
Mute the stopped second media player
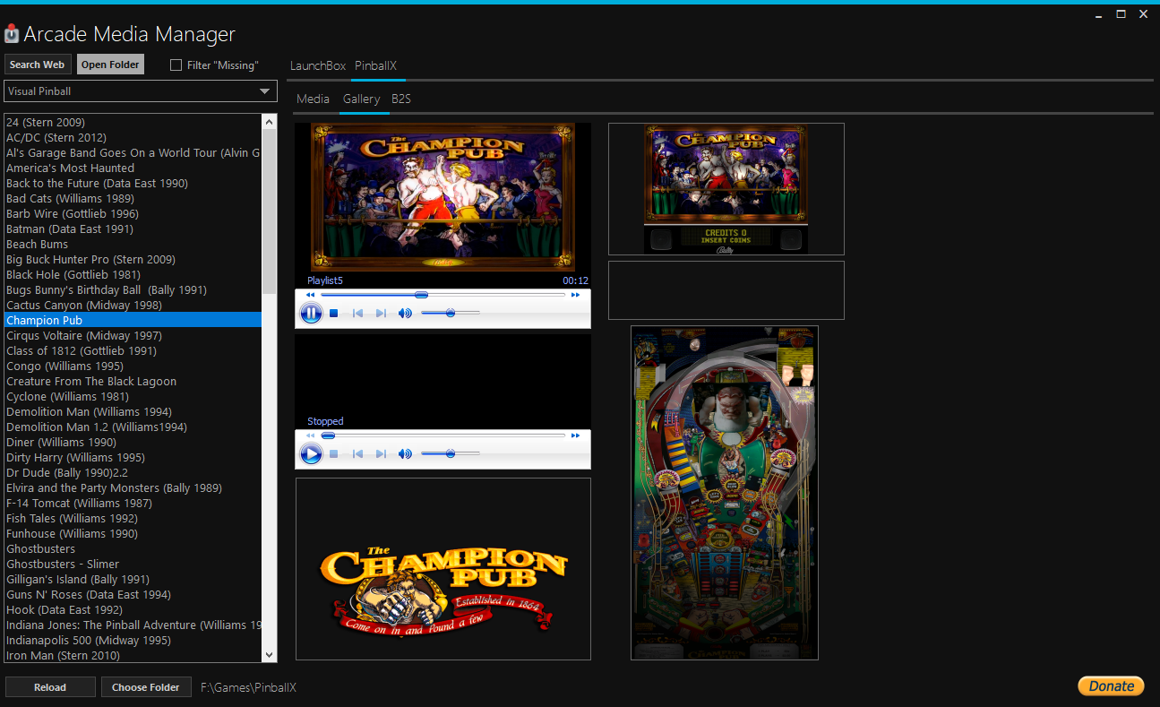(405, 453)
